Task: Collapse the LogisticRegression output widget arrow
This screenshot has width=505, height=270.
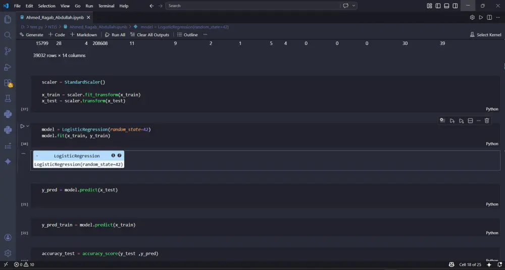Action: tap(37, 156)
